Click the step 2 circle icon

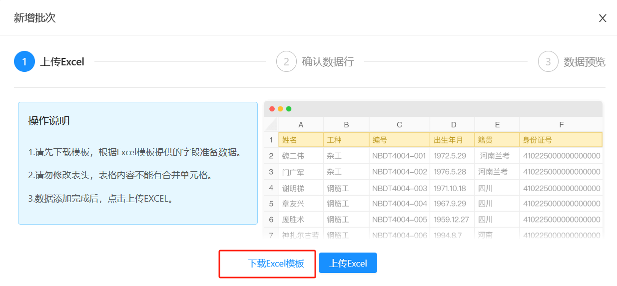point(286,62)
